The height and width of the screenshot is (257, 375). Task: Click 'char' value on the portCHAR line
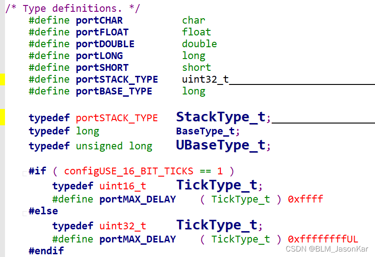(x=194, y=20)
